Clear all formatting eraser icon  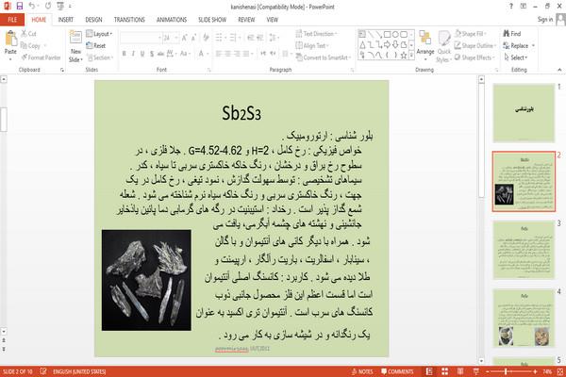coord(206,38)
